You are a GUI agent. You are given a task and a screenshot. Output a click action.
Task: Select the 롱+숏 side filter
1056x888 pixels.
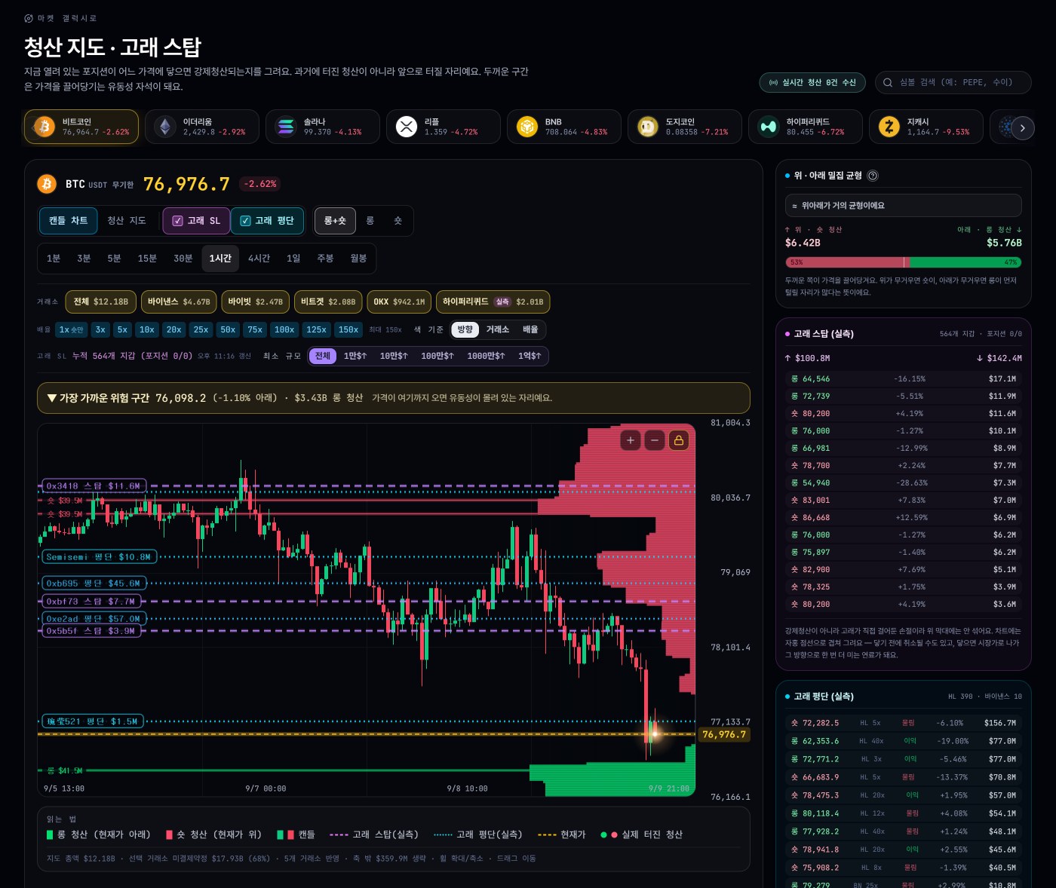click(x=335, y=221)
